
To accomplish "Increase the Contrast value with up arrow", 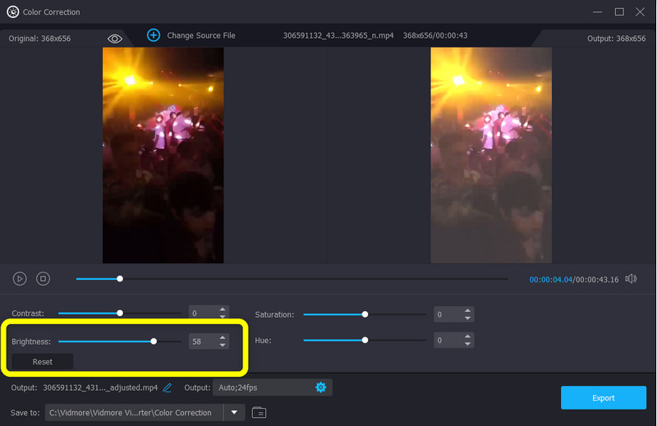I will [x=223, y=309].
